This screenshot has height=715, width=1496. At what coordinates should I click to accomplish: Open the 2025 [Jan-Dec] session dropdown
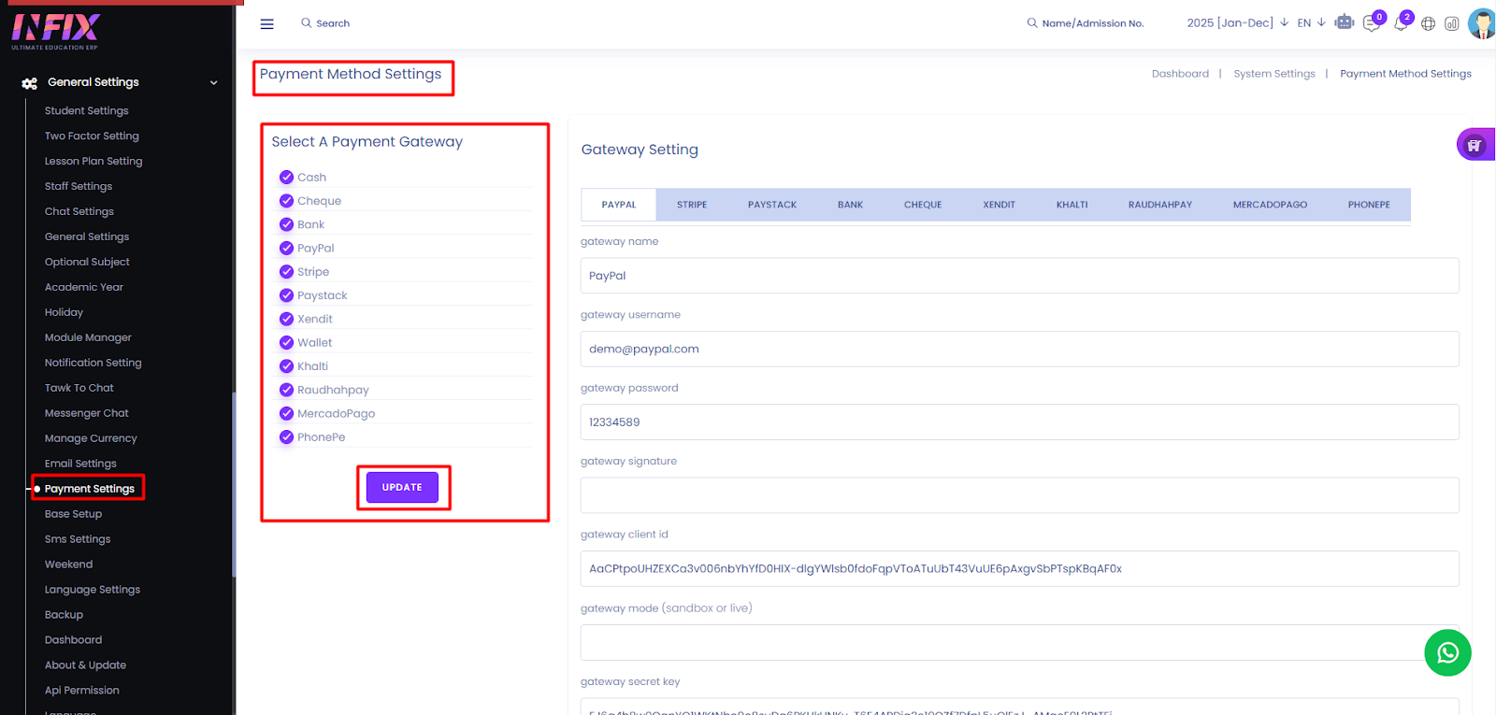[x=1238, y=22]
